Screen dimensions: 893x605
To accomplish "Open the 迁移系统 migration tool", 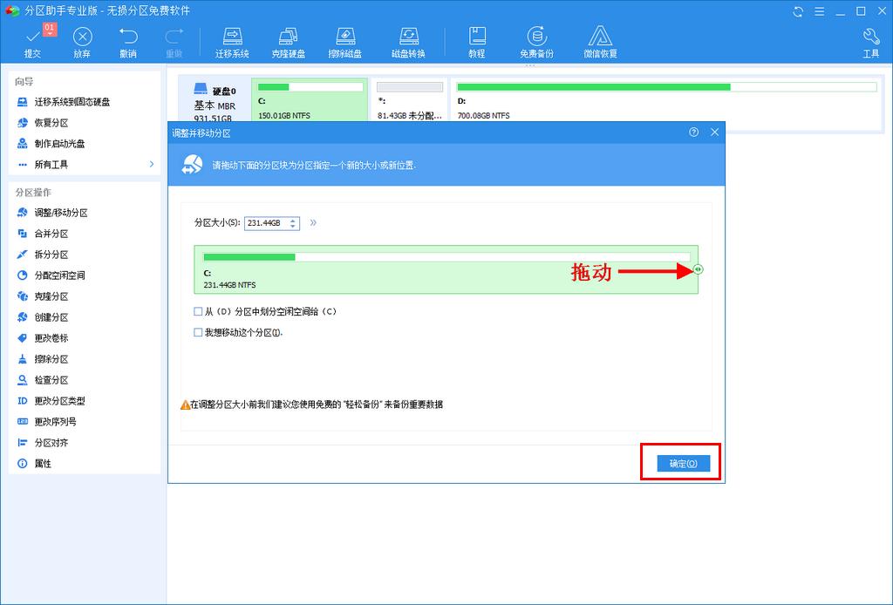I will pos(231,41).
